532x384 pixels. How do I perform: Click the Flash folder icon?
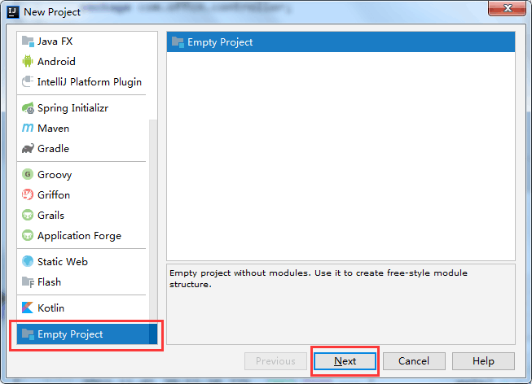click(28, 282)
